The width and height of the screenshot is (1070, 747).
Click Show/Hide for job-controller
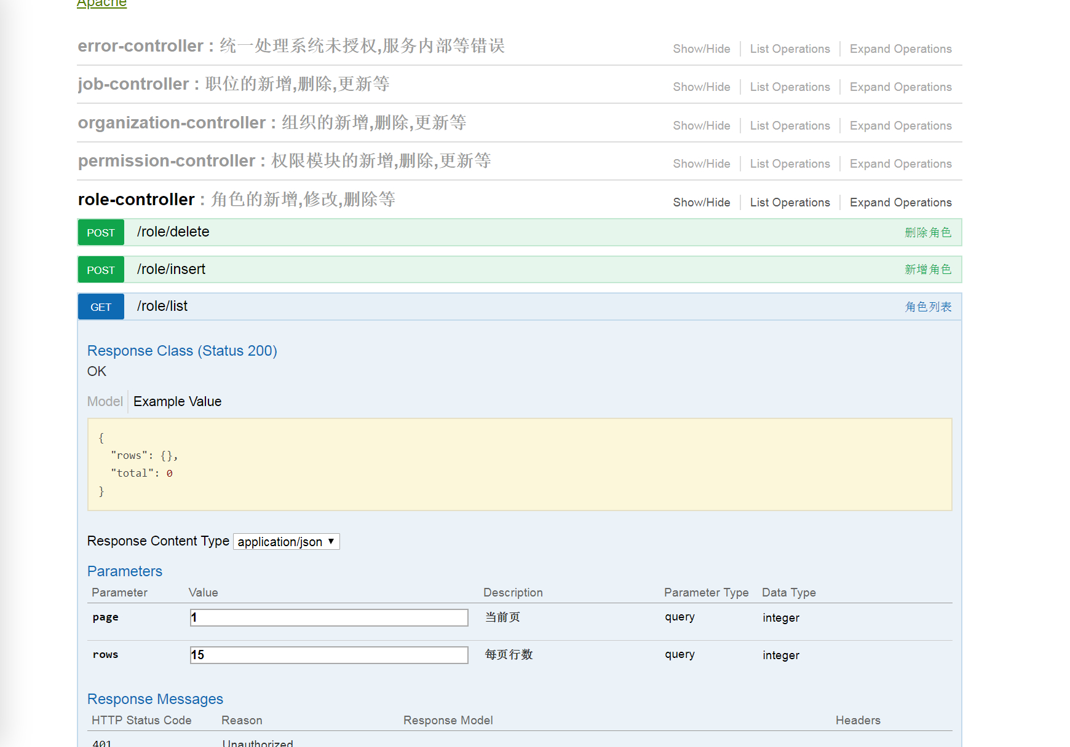(x=702, y=87)
